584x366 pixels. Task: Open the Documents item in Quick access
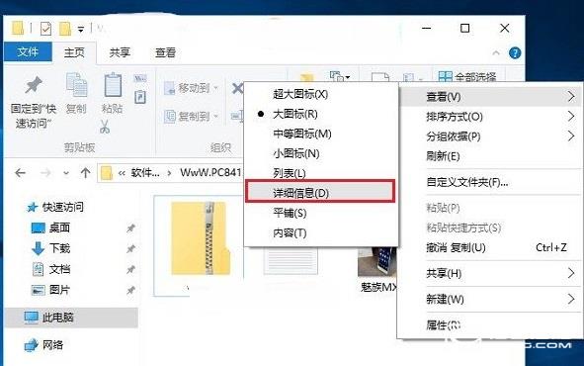click(50, 269)
